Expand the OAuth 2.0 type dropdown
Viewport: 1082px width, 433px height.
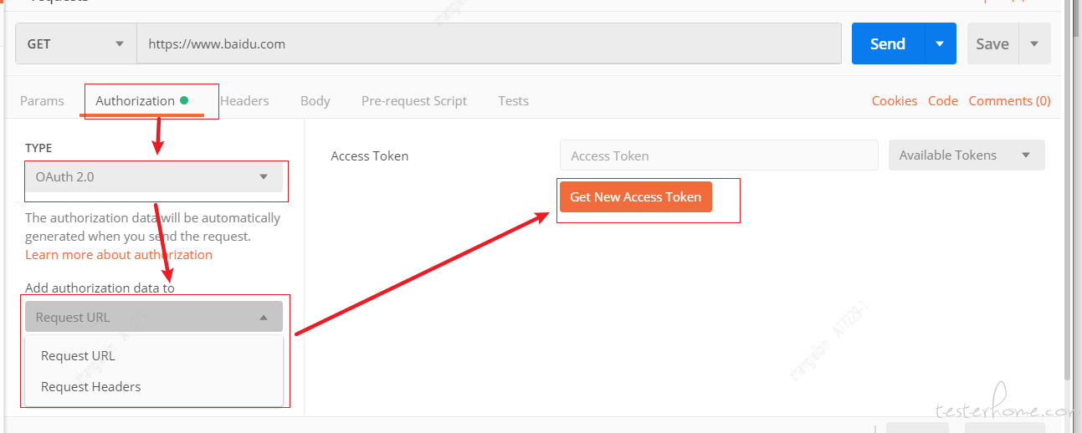(x=154, y=177)
